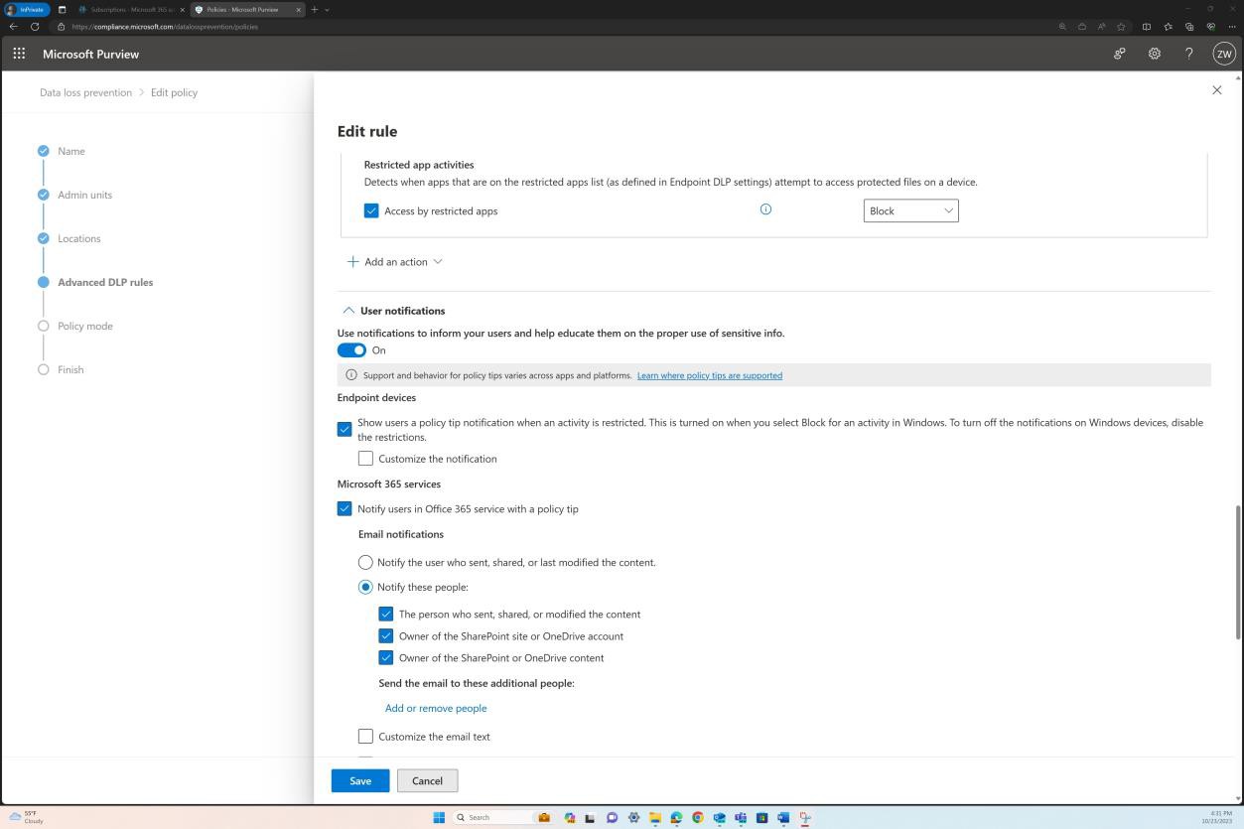This screenshot has width=1244, height=829.
Task: Open the Microsoft Purview app launcher
Action: [18, 54]
